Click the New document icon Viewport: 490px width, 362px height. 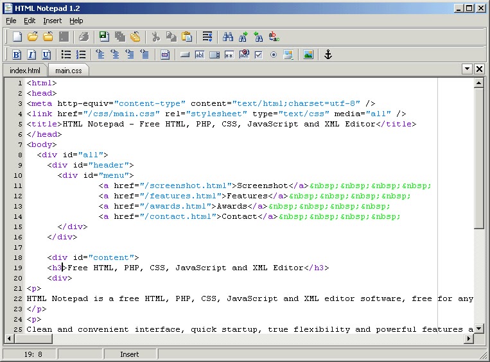click(17, 37)
